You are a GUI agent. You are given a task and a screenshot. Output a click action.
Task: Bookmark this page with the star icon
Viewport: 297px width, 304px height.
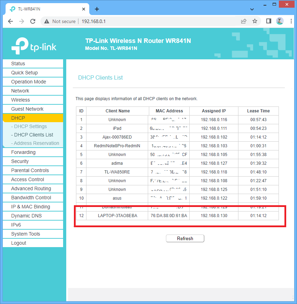point(255,21)
